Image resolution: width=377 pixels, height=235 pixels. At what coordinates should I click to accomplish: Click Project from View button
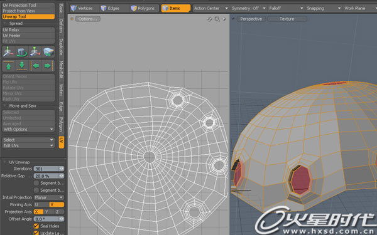pos(28,11)
